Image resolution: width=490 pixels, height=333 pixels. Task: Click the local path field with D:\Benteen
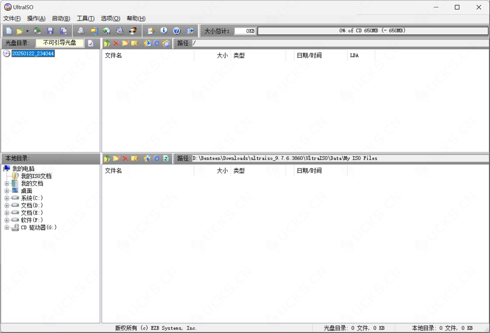(x=340, y=158)
